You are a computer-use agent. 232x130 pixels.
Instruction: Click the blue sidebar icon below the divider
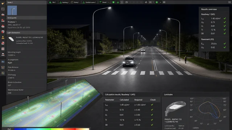point(3,62)
